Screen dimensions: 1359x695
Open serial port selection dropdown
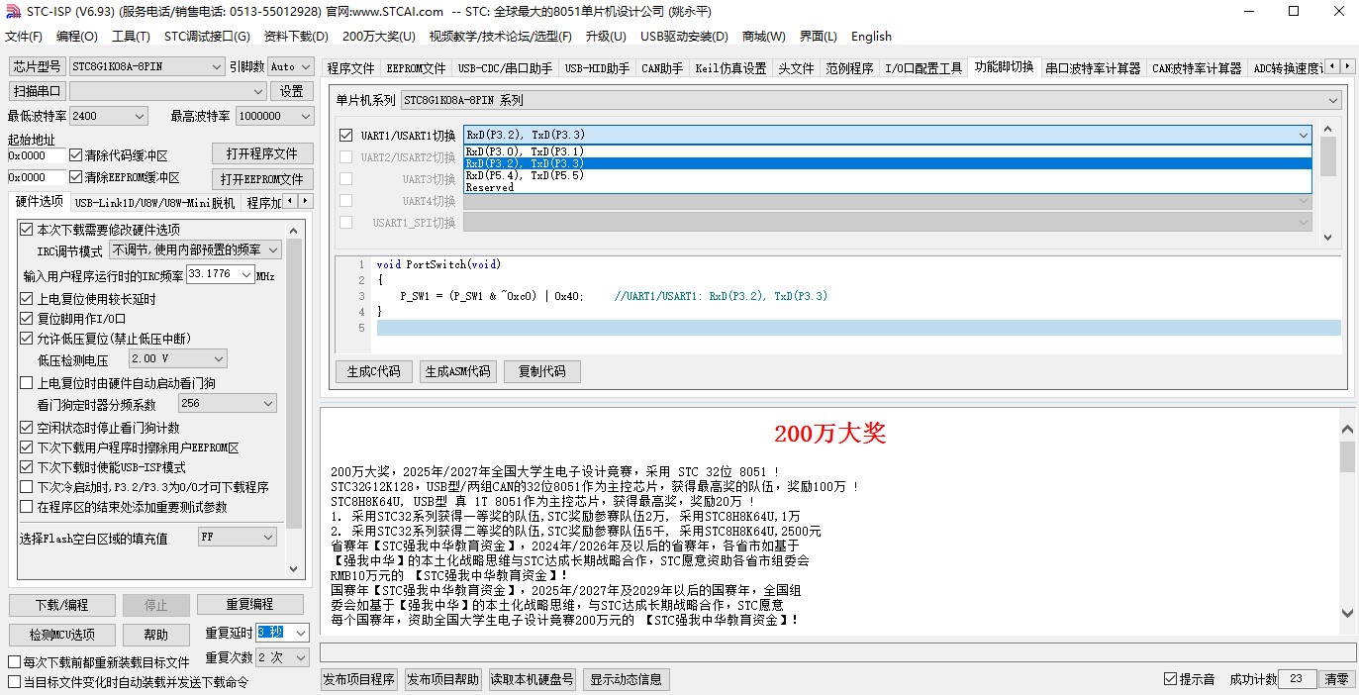pos(168,91)
